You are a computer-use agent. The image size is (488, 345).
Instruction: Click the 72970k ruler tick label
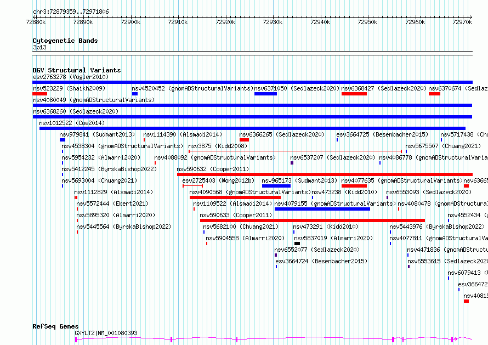pyautogui.click(x=462, y=22)
